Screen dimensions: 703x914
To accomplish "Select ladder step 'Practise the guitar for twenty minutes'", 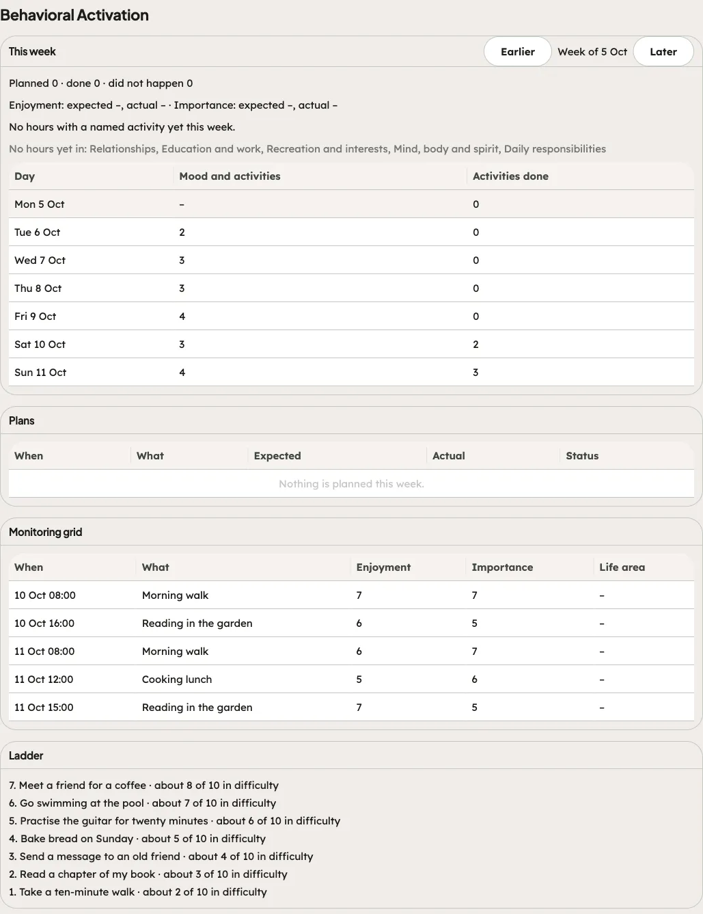I will click(174, 821).
